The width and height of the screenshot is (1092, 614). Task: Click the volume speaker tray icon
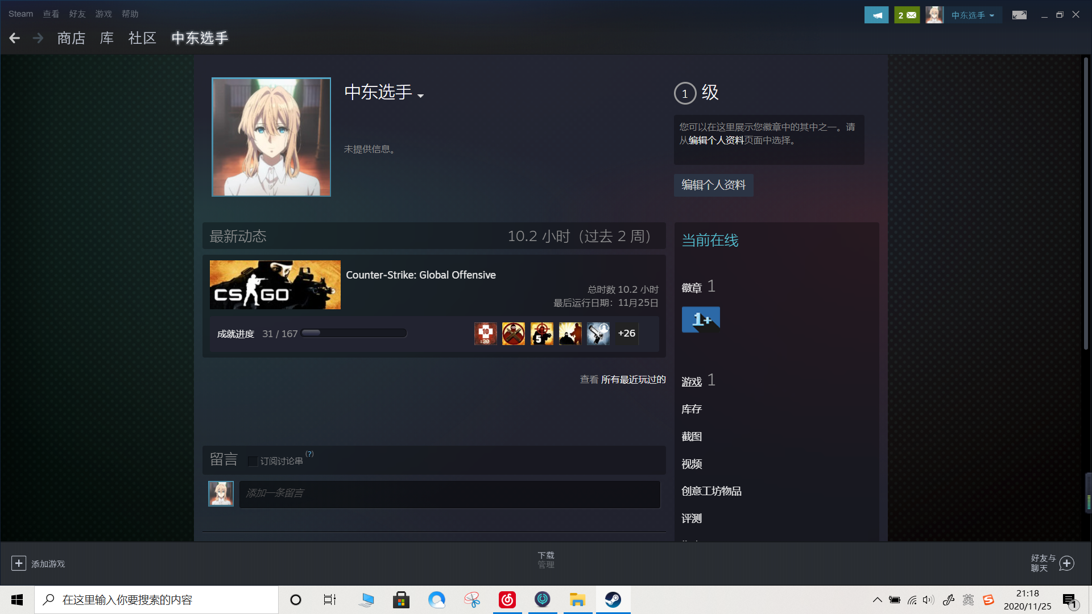point(928,600)
